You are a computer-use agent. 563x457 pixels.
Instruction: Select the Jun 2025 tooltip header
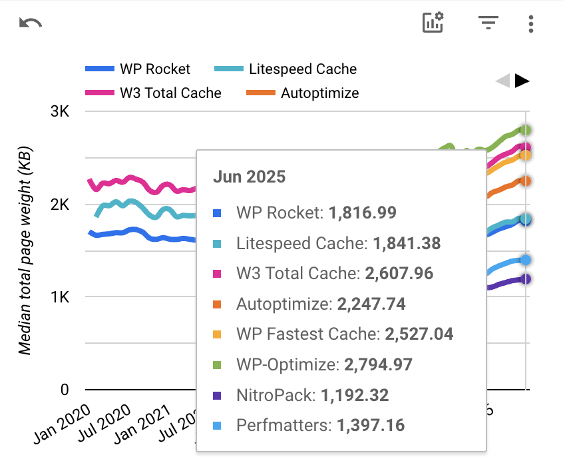coord(251,177)
